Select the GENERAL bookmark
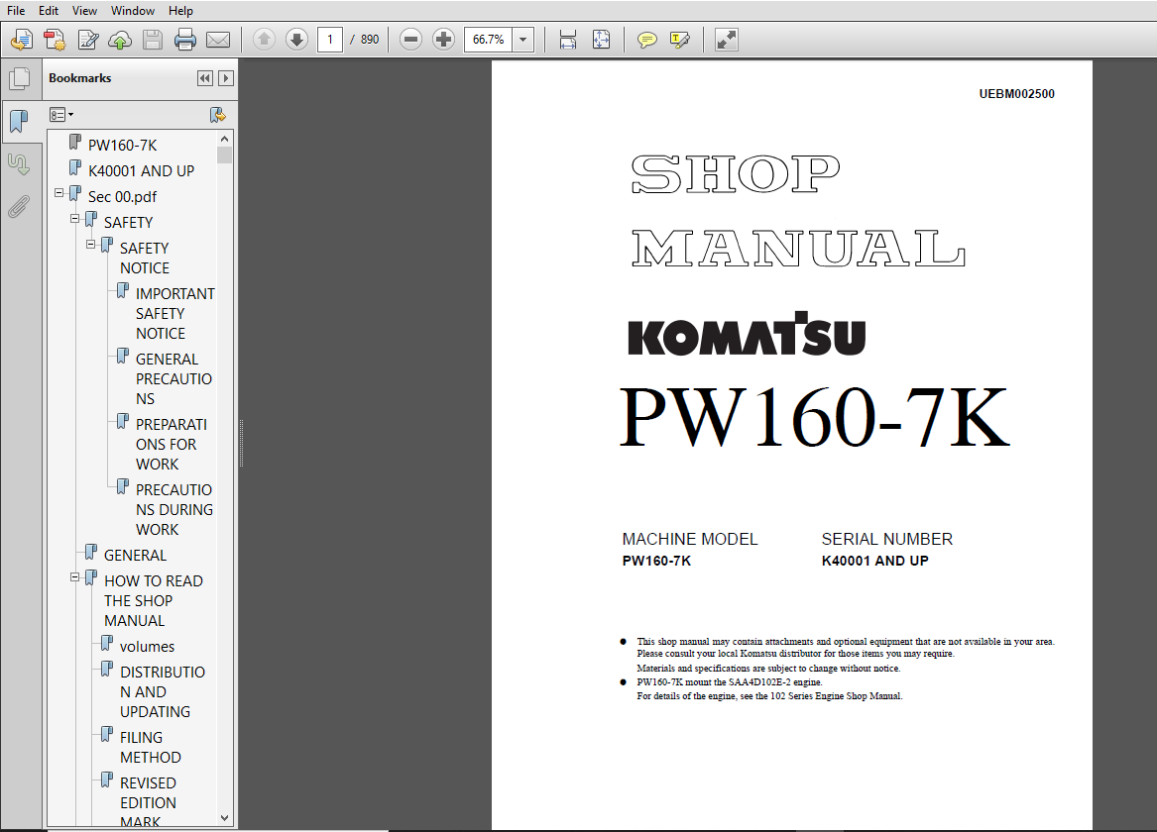 [x=135, y=556]
